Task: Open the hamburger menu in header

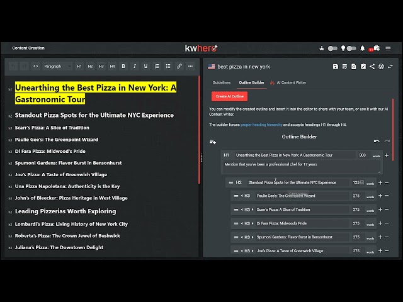Action: coord(388,48)
